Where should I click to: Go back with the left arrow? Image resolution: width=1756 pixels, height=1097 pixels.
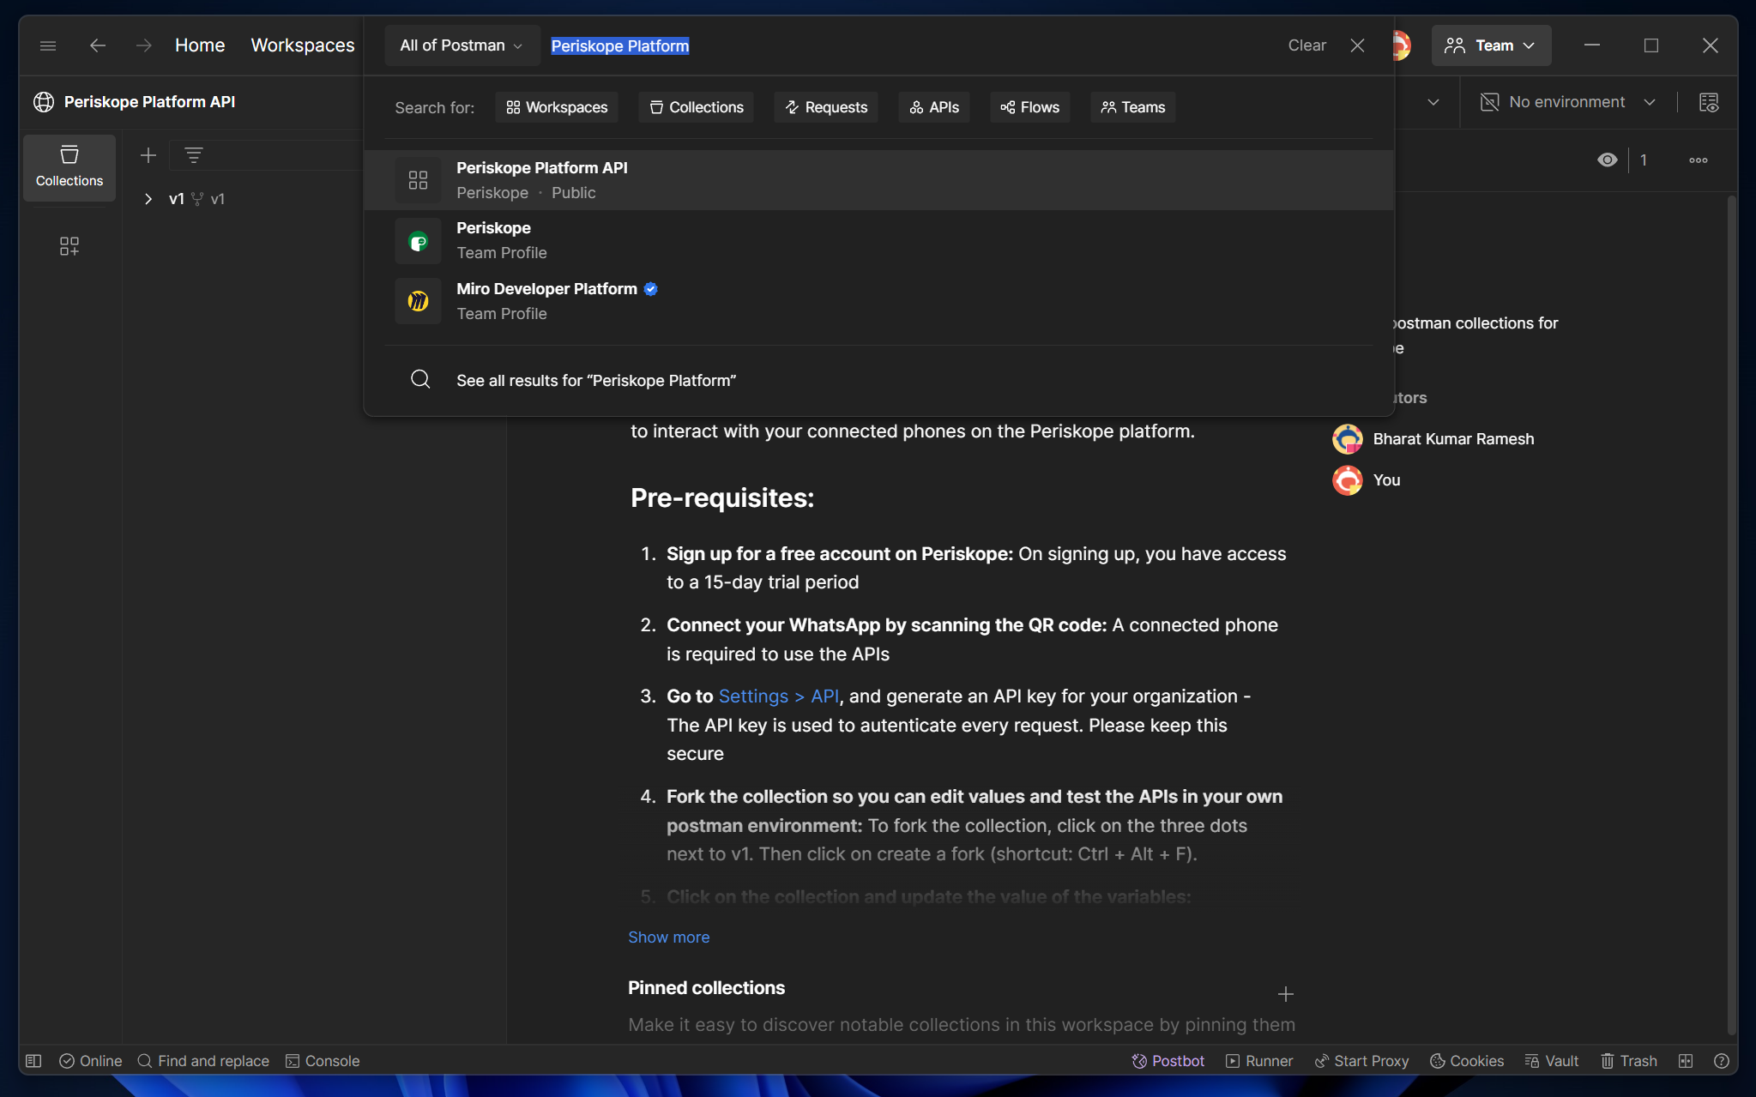[x=98, y=45]
